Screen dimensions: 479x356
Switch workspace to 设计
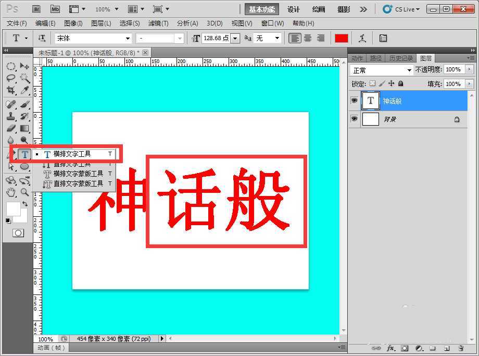[x=293, y=9]
